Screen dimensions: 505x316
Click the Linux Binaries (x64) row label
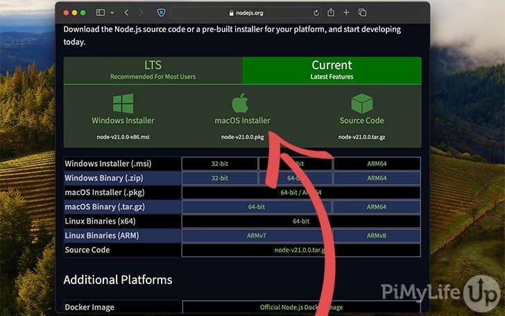pyautogui.click(x=100, y=221)
